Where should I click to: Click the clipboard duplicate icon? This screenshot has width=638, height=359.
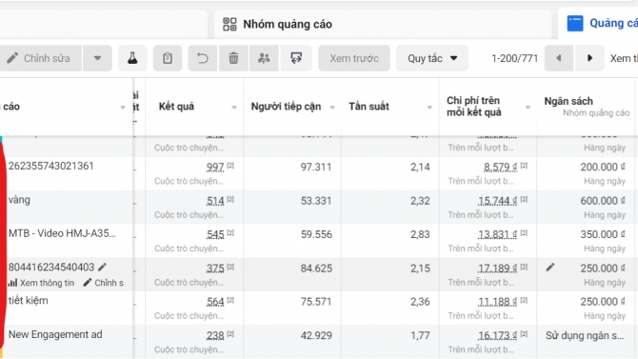(168, 58)
